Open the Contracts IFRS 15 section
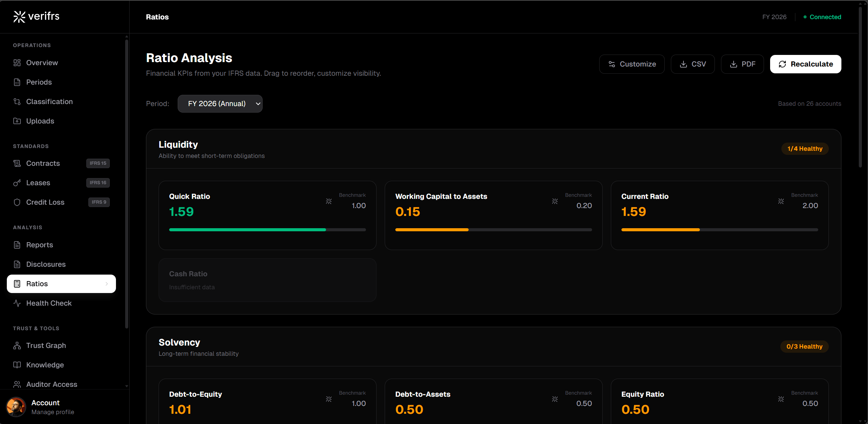 click(43, 163)
